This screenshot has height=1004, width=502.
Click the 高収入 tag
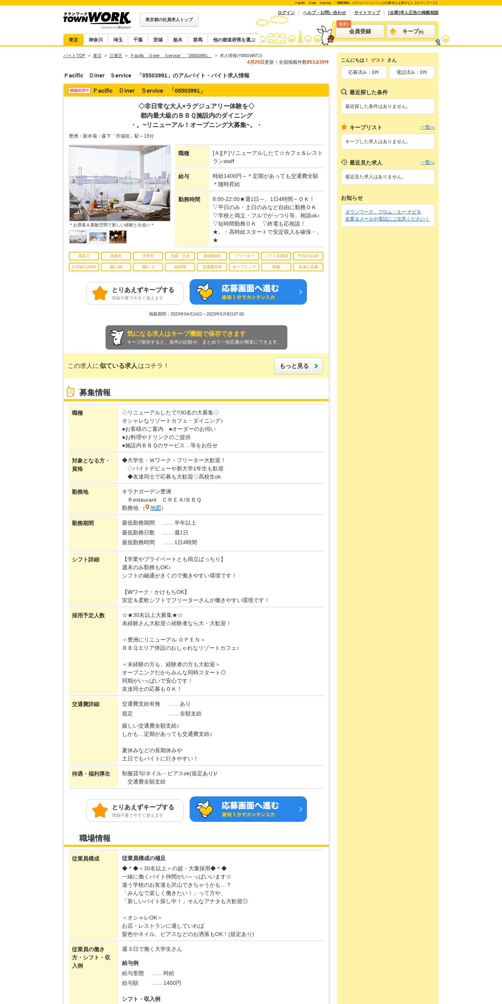click(84, 256)
